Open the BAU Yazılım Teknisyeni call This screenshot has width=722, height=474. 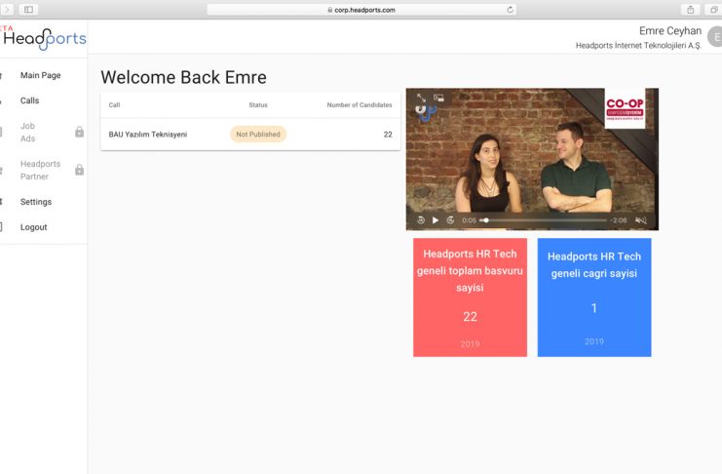(x=148, y=135)
